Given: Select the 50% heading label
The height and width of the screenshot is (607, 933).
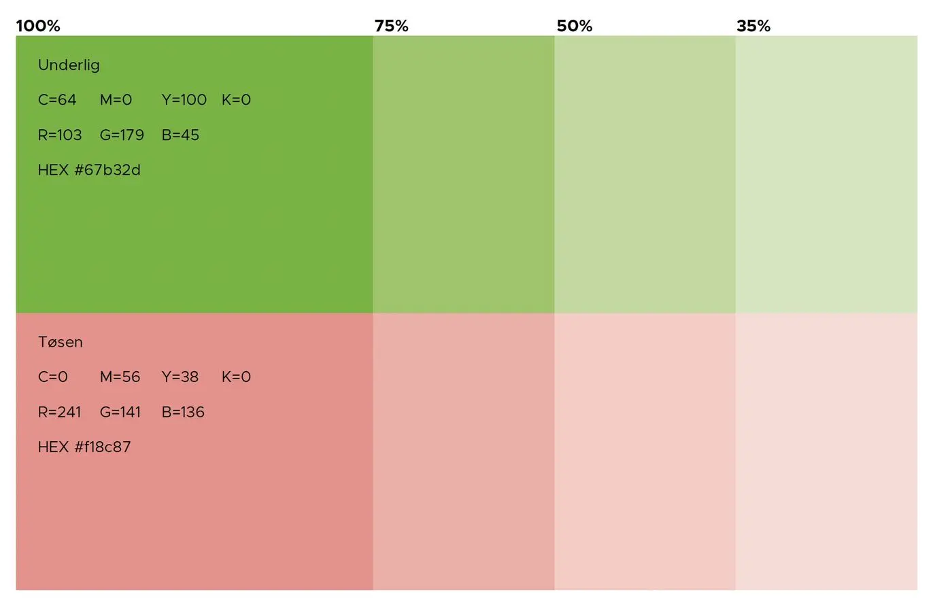Looking at the screenshot, I should click(x=575, y=27).
